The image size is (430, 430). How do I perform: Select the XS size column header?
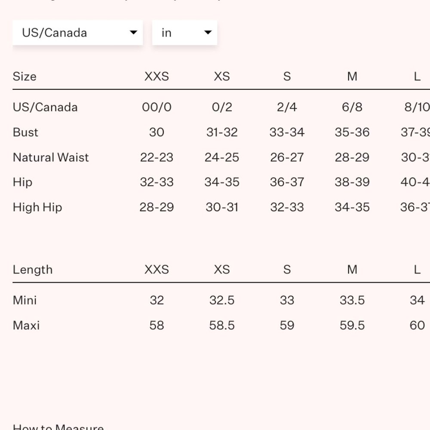click(x=222, y=77)
